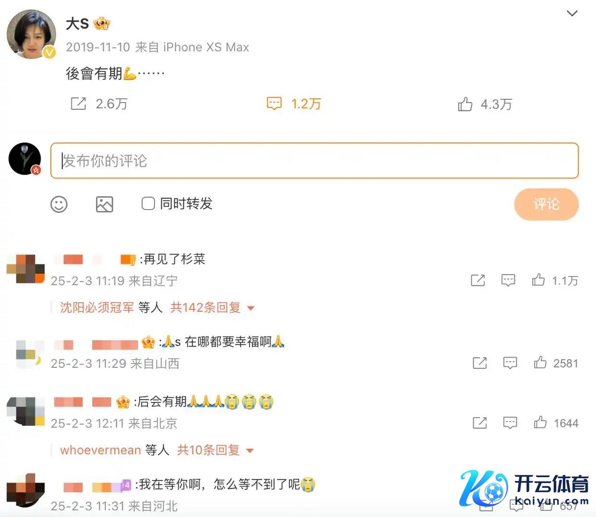Submit with the orange 评论 button
The width and height of the screenshot is (596, 517).
[546, 204]
